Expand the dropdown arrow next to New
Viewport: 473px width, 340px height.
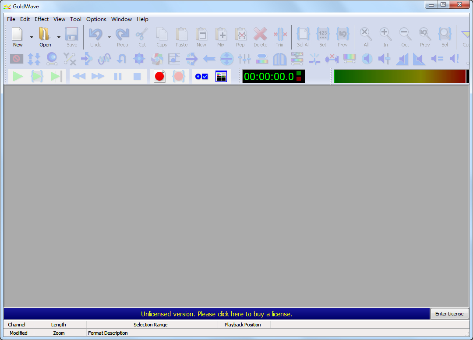(x=32, y=37)
